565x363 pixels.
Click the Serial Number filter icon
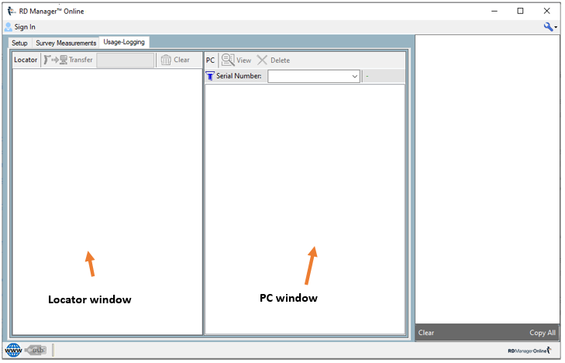[210, 76]
